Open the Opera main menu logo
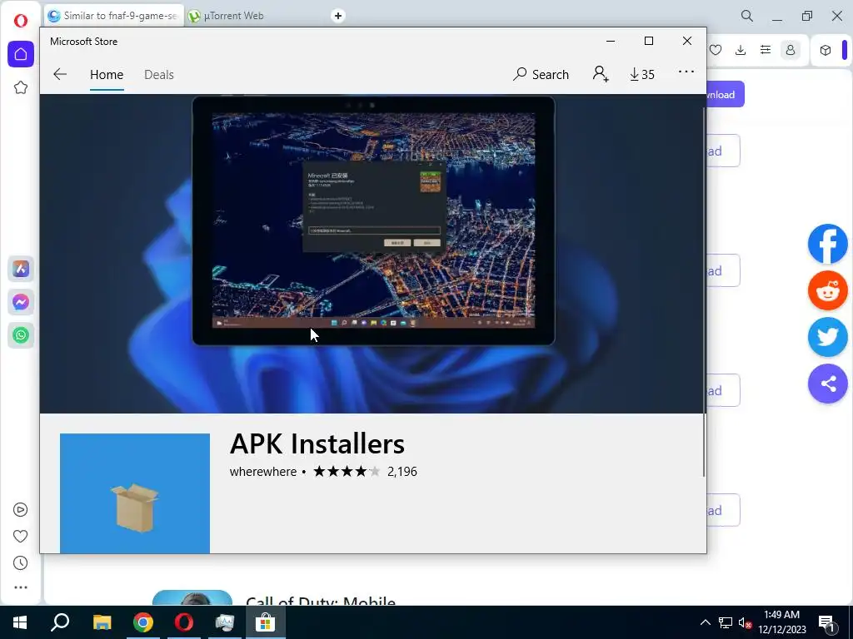Screen dimensions: 853x639 click(21, 21)
